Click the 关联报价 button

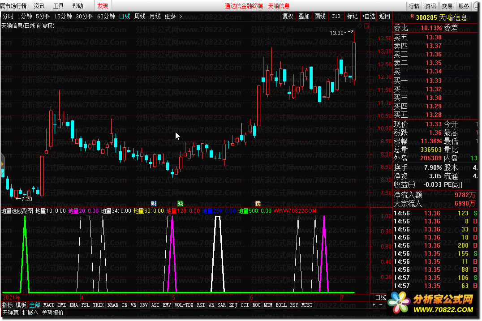tap(52, 312)
